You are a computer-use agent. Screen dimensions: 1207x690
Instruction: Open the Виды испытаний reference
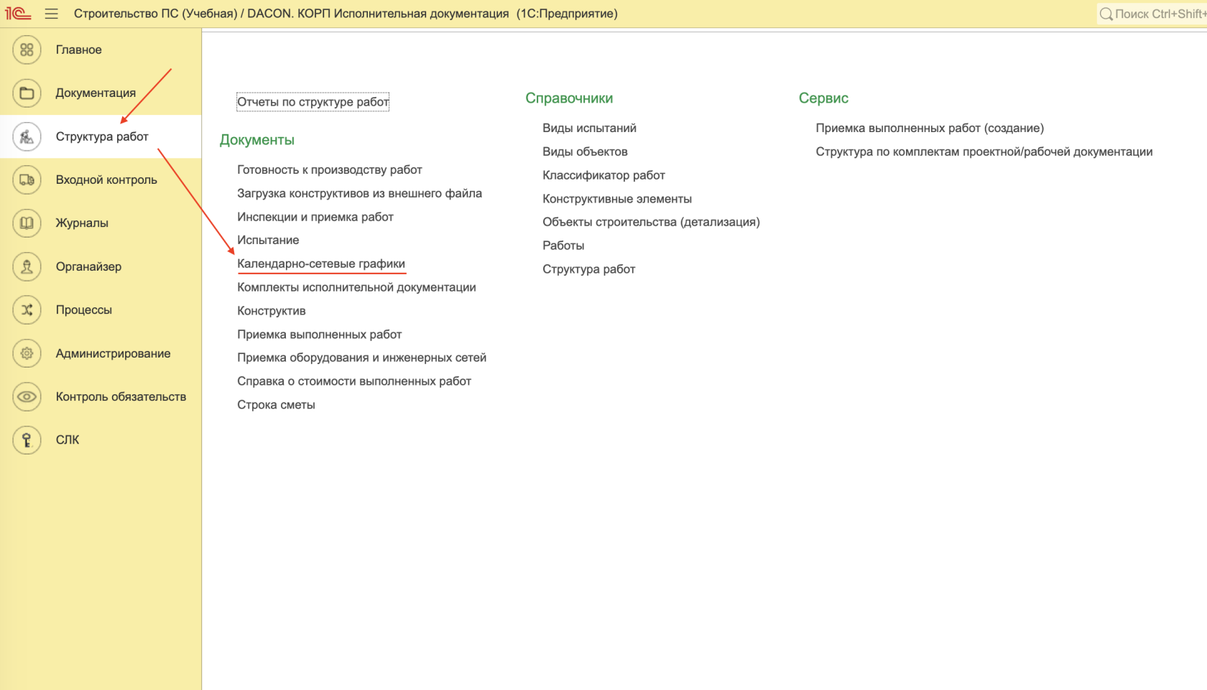589,128
